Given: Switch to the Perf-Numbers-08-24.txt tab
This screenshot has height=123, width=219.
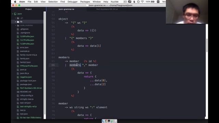Looking at the screenshot, I should click(107, 9).
